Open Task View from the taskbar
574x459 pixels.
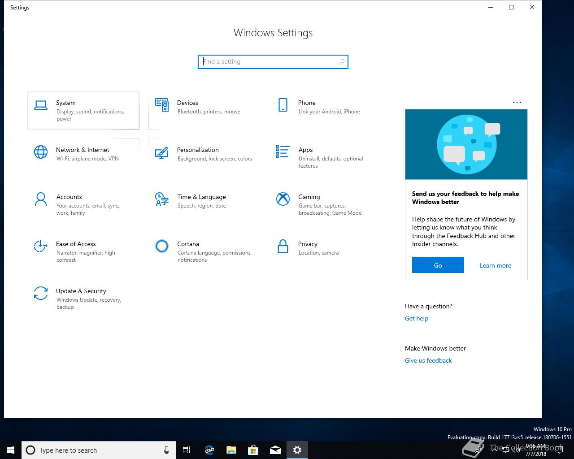coord(187,450)
